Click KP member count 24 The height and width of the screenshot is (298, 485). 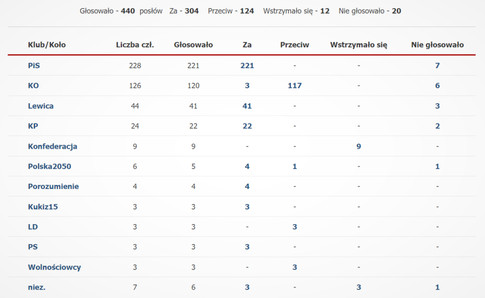(135, 126)
